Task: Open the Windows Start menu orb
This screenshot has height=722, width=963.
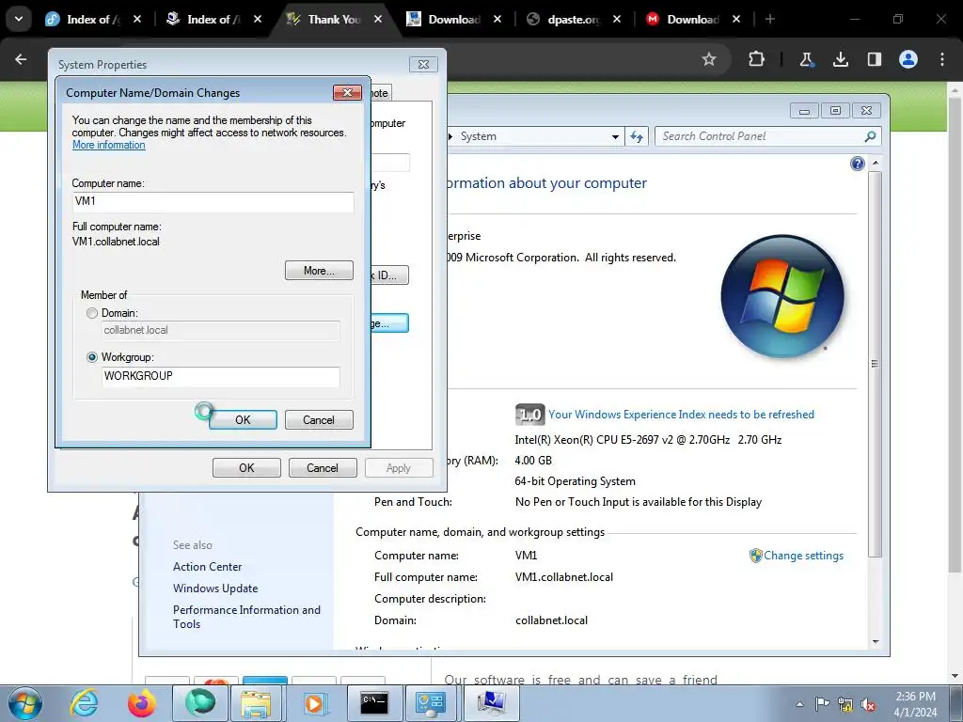Action: [24, 703]
